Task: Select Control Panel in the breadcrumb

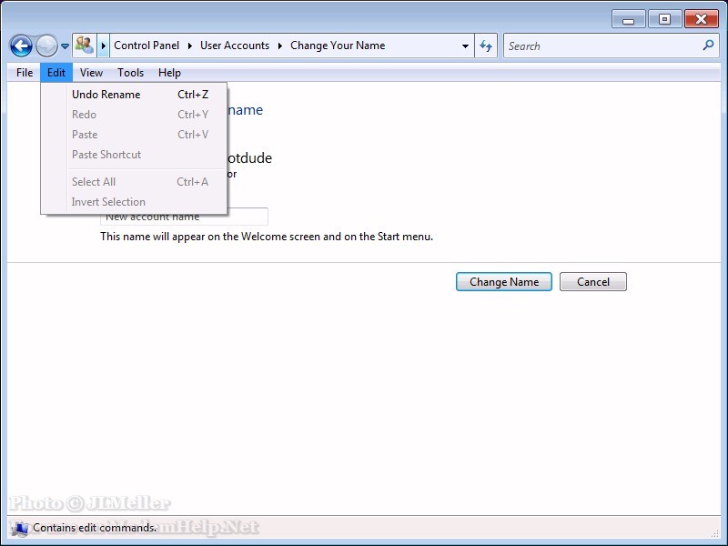Action: [x=147, y=45]
